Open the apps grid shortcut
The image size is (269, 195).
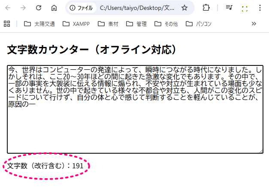pos(6,24)
